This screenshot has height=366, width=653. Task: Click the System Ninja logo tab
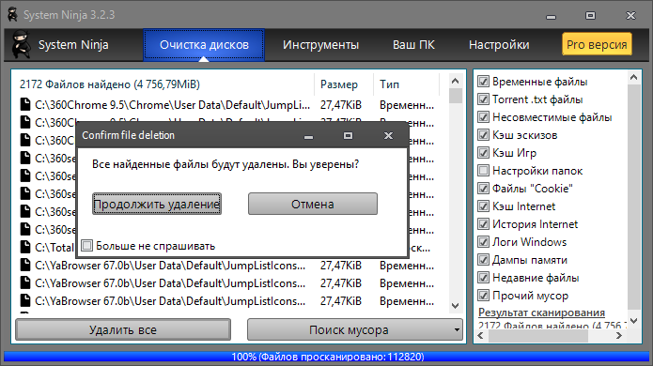click(x=61, y=44)
